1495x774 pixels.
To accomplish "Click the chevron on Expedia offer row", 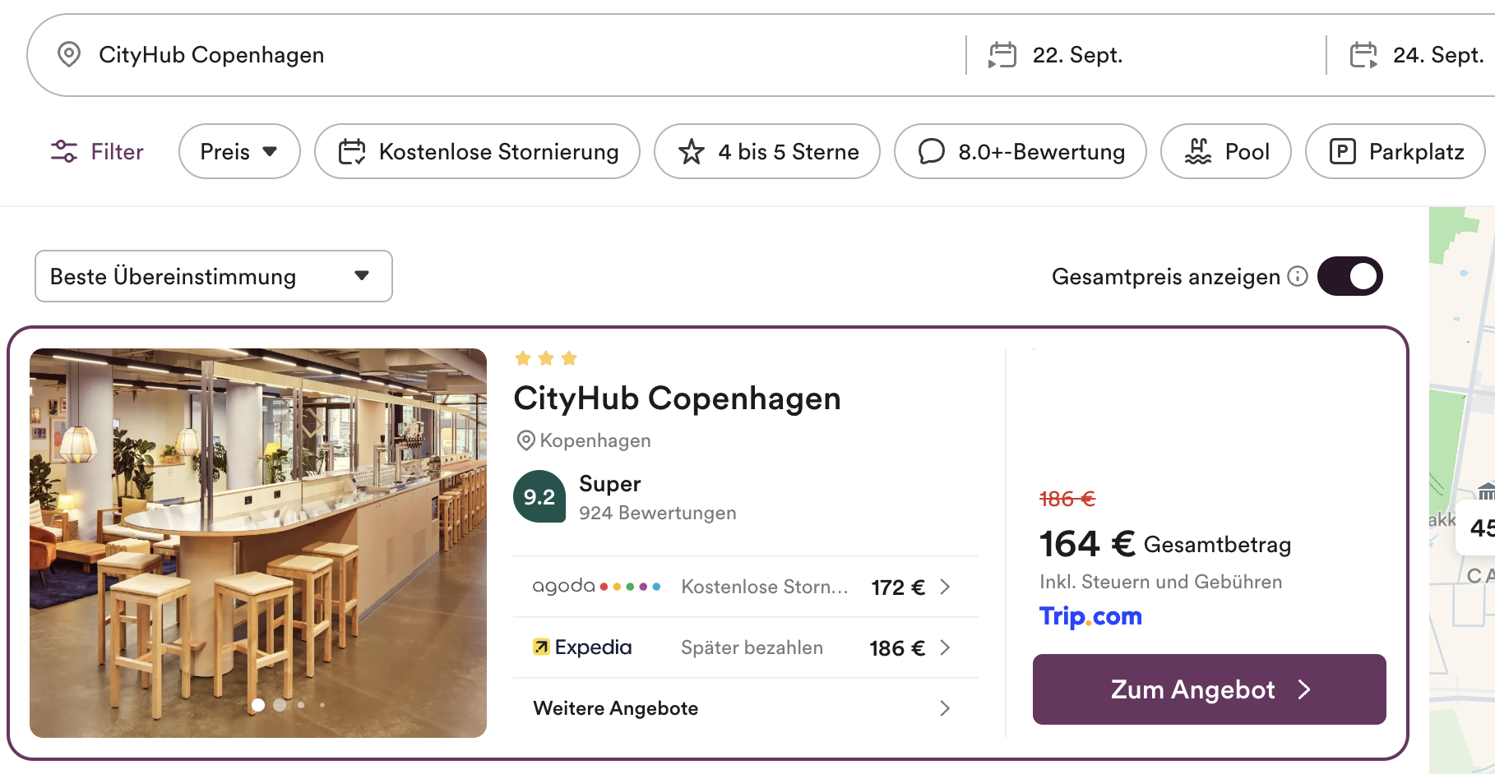I will pyautogui.click(x=945, y=647).
